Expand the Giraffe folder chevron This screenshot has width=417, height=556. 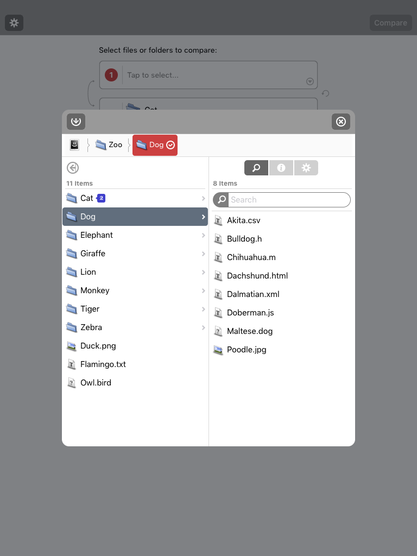204,254
